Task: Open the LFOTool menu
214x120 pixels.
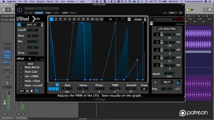Action: pos(180,24)
